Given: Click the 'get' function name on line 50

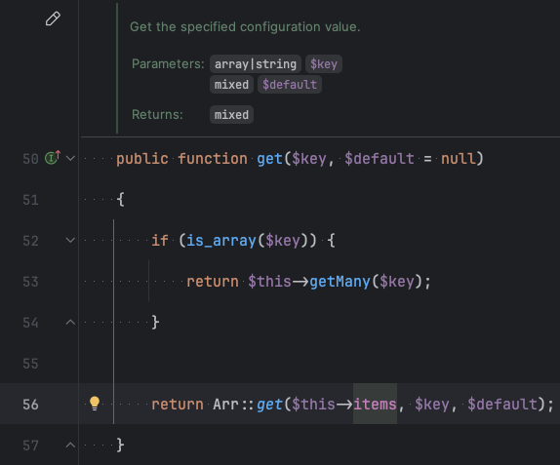Looking at the screenshot, I should pos(269,159).
